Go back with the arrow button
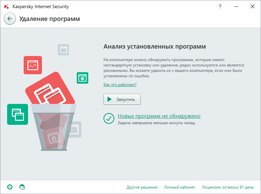261x194 pixels. tap(10, 19)
